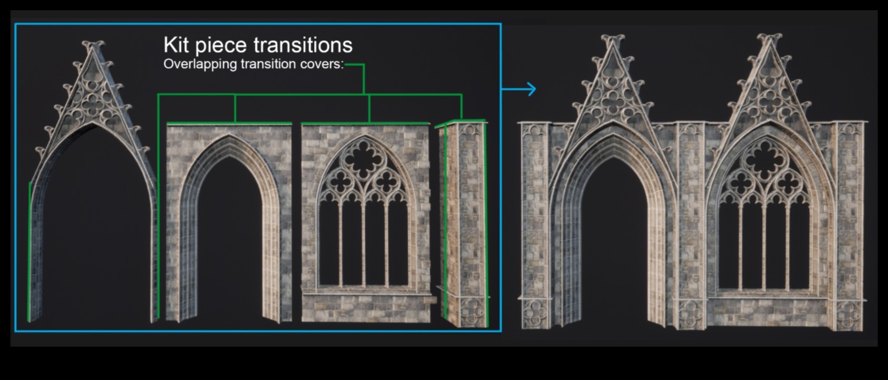Click the green highlighted top of the pillar piece
Image resolution: width=888 pixels, height=380 pixels.
coord(460,123)
